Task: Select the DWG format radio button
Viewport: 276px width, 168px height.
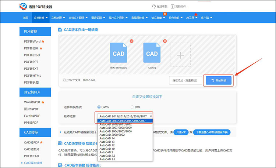Action: (99, 107)
